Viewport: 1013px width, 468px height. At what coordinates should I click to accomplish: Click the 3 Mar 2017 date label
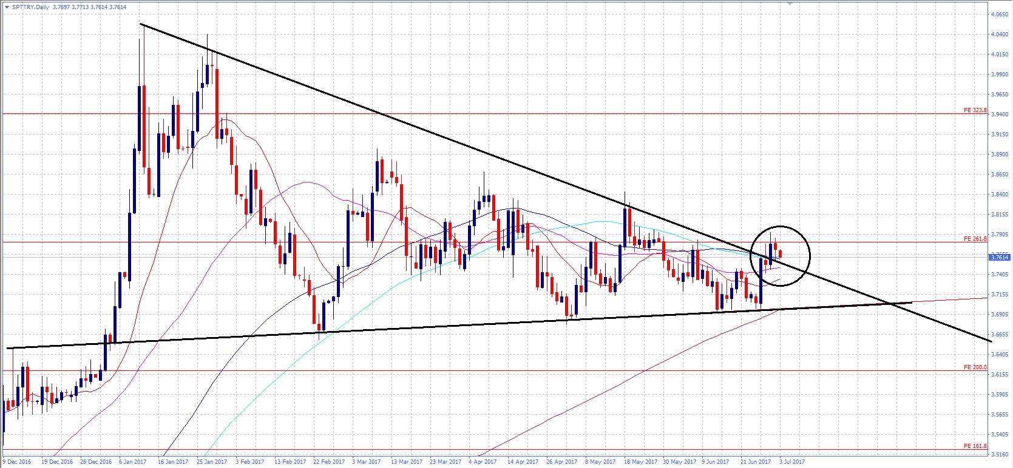pos(366,462)
